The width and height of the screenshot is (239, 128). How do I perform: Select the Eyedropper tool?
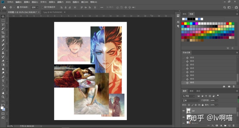coord(3,41)
